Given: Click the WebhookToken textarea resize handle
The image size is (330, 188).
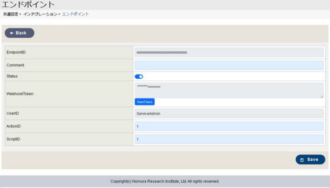Looking at the screenshot, I should click(322, 96).
